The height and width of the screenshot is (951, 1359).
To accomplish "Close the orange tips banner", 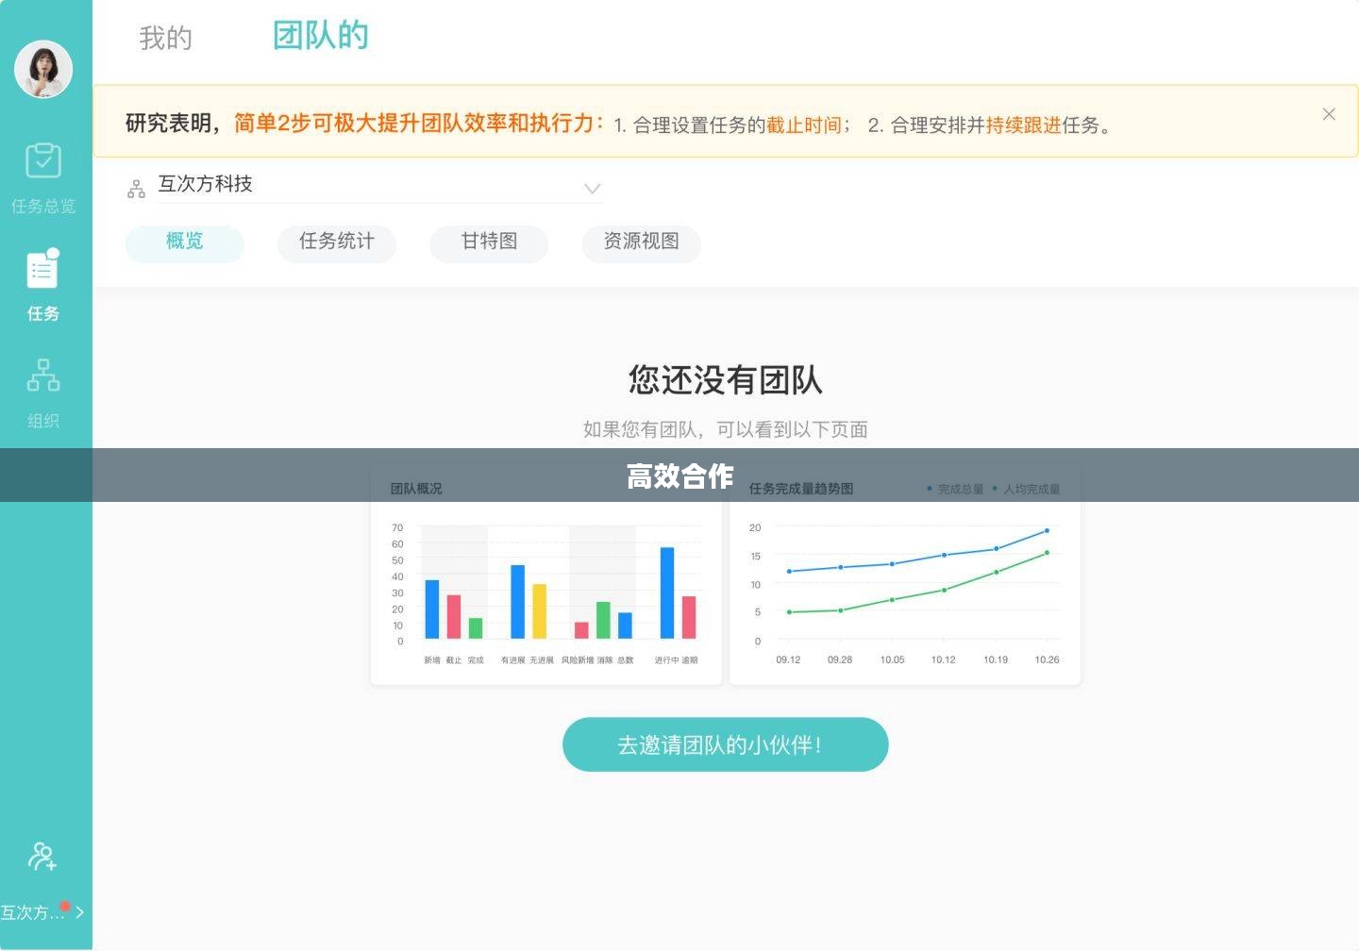I will [x=1329, y=114].
